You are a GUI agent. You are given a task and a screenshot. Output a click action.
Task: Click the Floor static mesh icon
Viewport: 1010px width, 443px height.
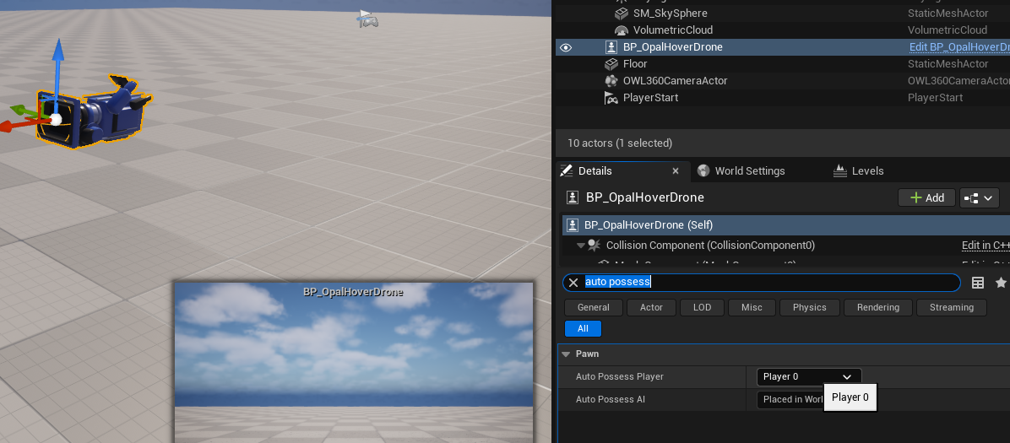pos(611,64)
